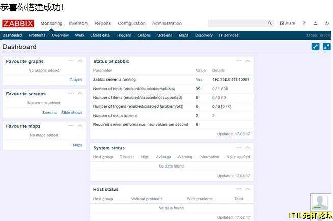Screen dimensions: 333x221
Task: Click the users online count link
Action: tap(213, 116)
